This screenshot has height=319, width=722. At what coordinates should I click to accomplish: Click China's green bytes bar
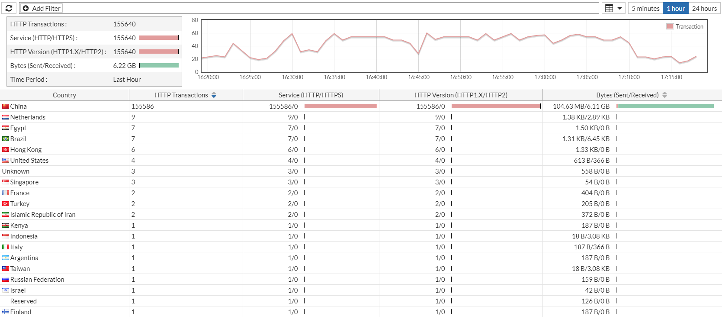pyautogui.click(x=666, y=106)
